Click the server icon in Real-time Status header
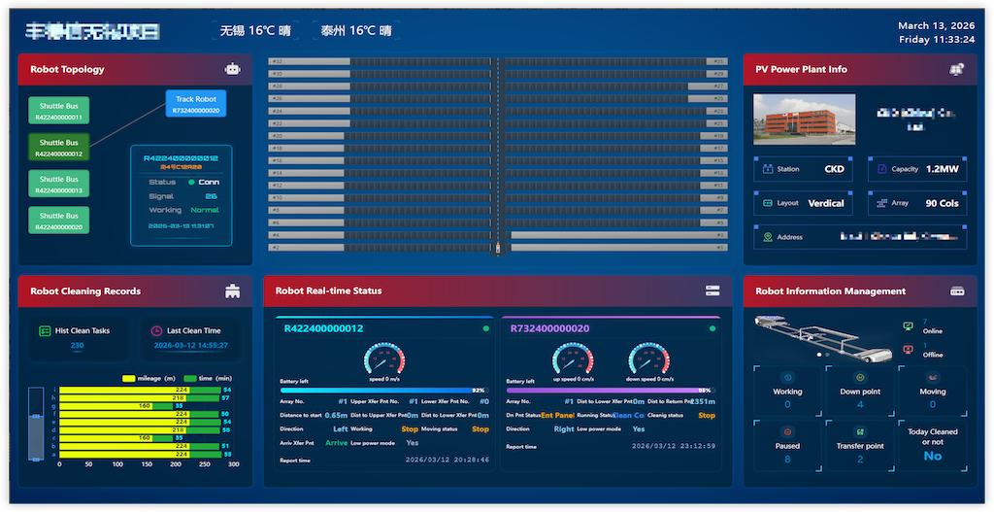This screenshot has width=994, height=512. pyautogui.click(x=712, y=290)
